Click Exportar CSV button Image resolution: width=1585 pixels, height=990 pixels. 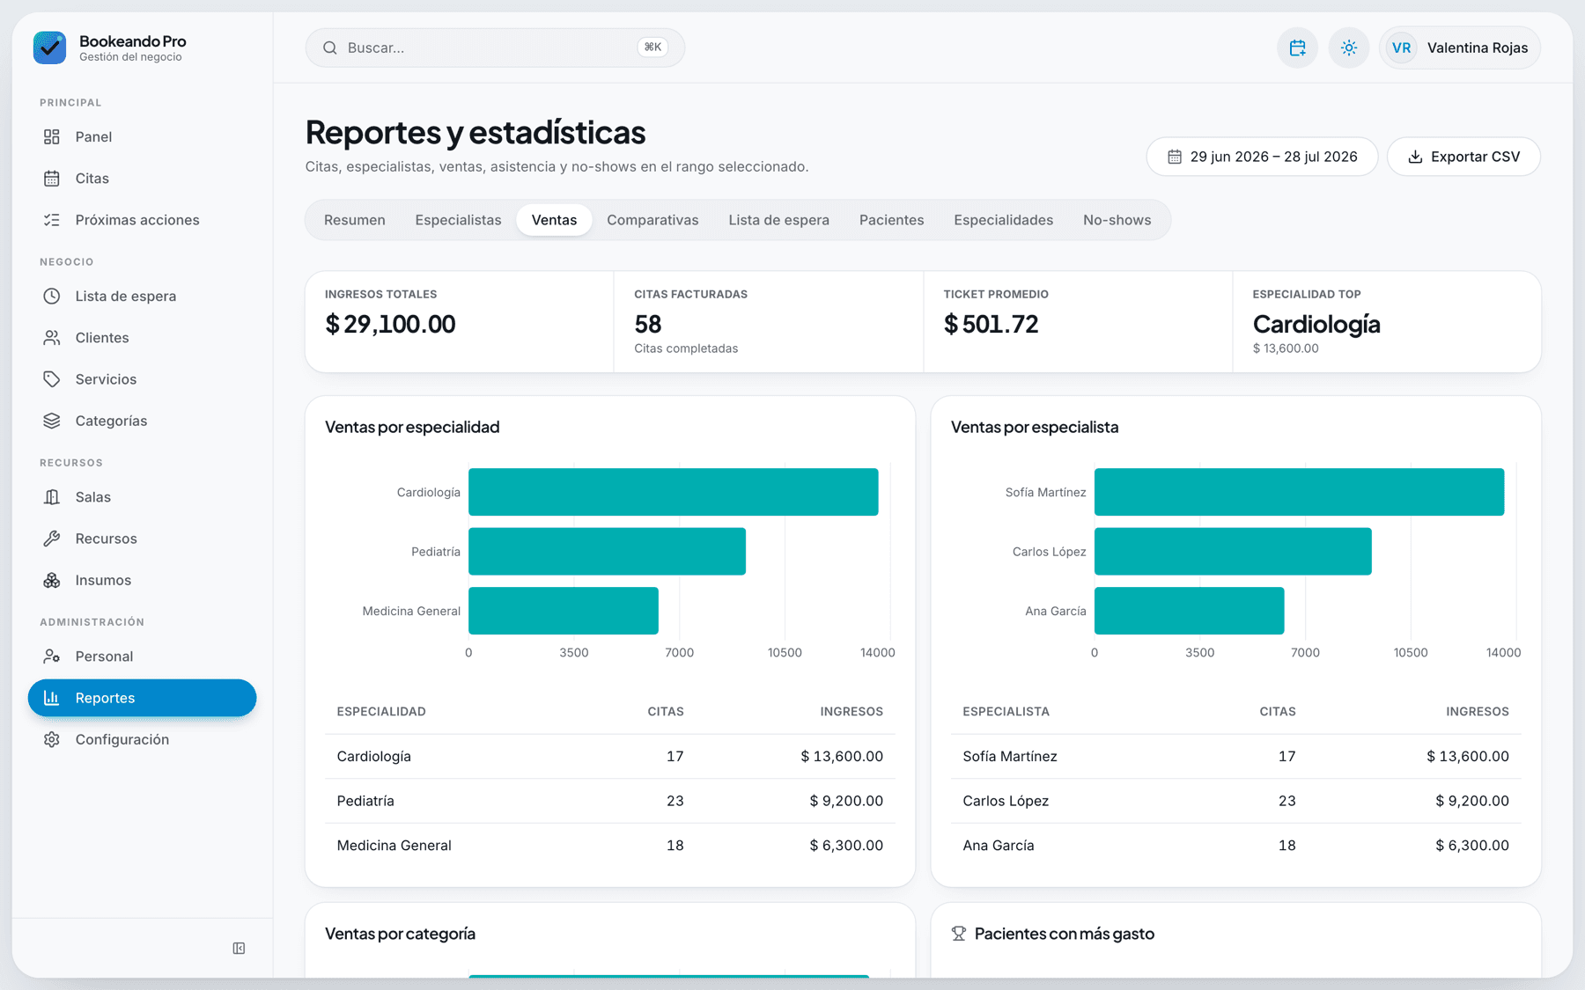pyautogui.click(x=1463, y=157)
